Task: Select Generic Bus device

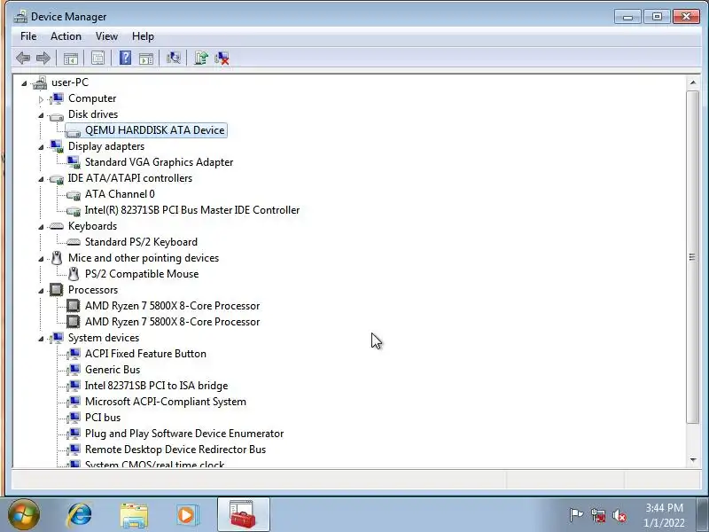Action: (x=113, y=370)
